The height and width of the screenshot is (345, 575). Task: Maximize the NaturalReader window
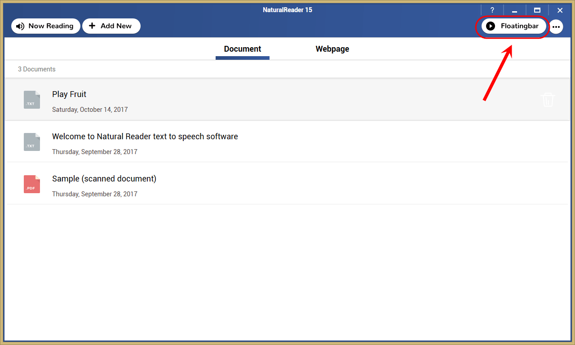tap(537, 10)
